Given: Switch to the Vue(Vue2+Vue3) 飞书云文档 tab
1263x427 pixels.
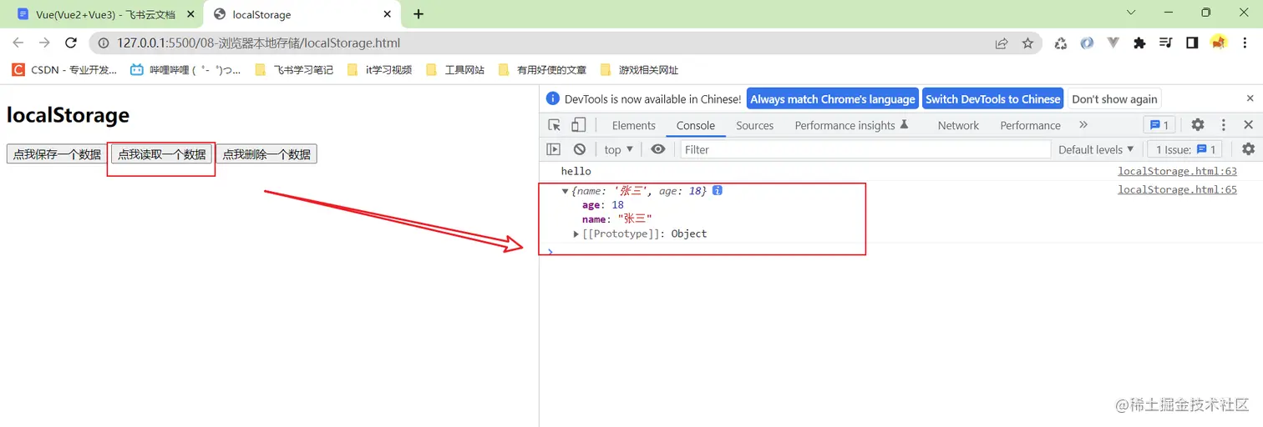Looking at the screenshot, I should (x=104, y=14).
